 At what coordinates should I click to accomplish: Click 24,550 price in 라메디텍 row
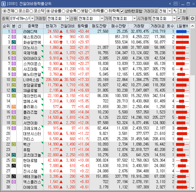(53, 31)
